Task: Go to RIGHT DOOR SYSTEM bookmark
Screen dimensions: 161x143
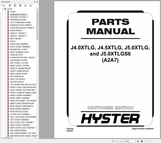Action: click(x=20, y=66)
